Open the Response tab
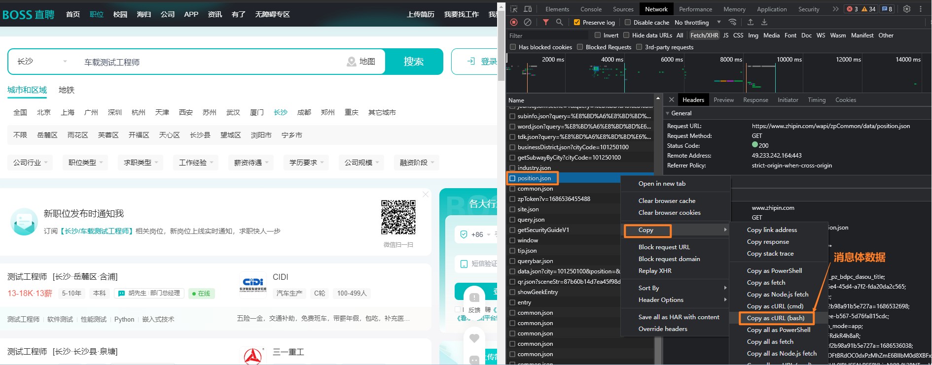Screen dimensions: 932x365 pos(755,100)
